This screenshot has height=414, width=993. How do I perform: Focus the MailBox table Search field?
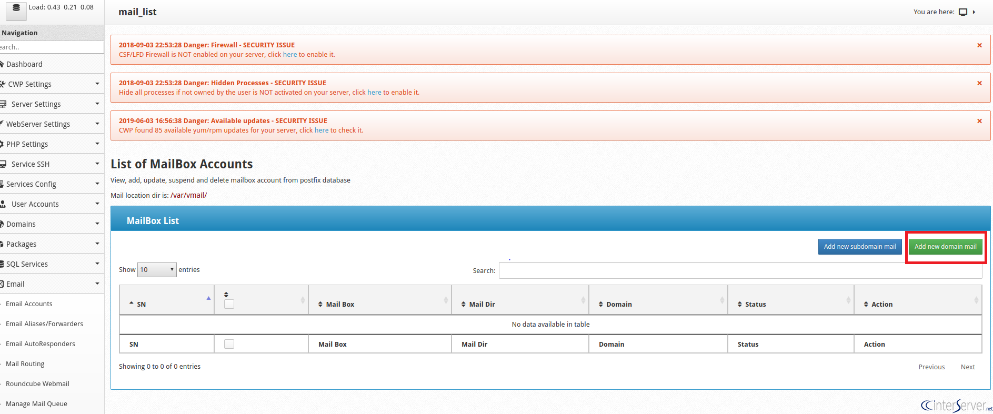pyautogui.click(x=740, y=270)
